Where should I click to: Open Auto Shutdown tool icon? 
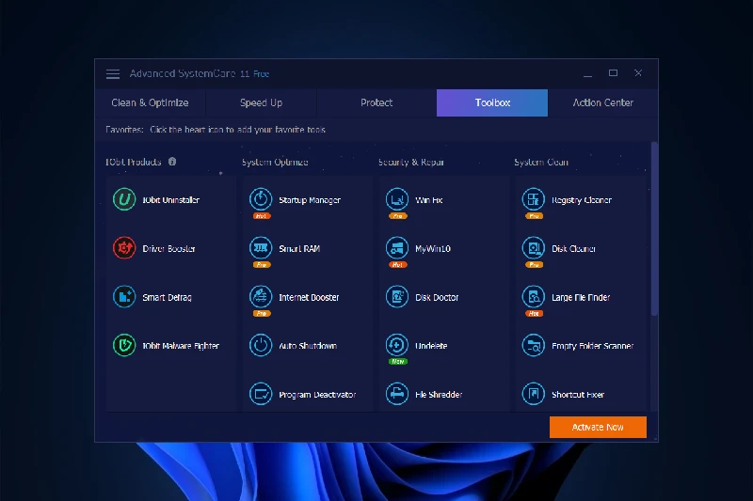[x=261, y=345]
